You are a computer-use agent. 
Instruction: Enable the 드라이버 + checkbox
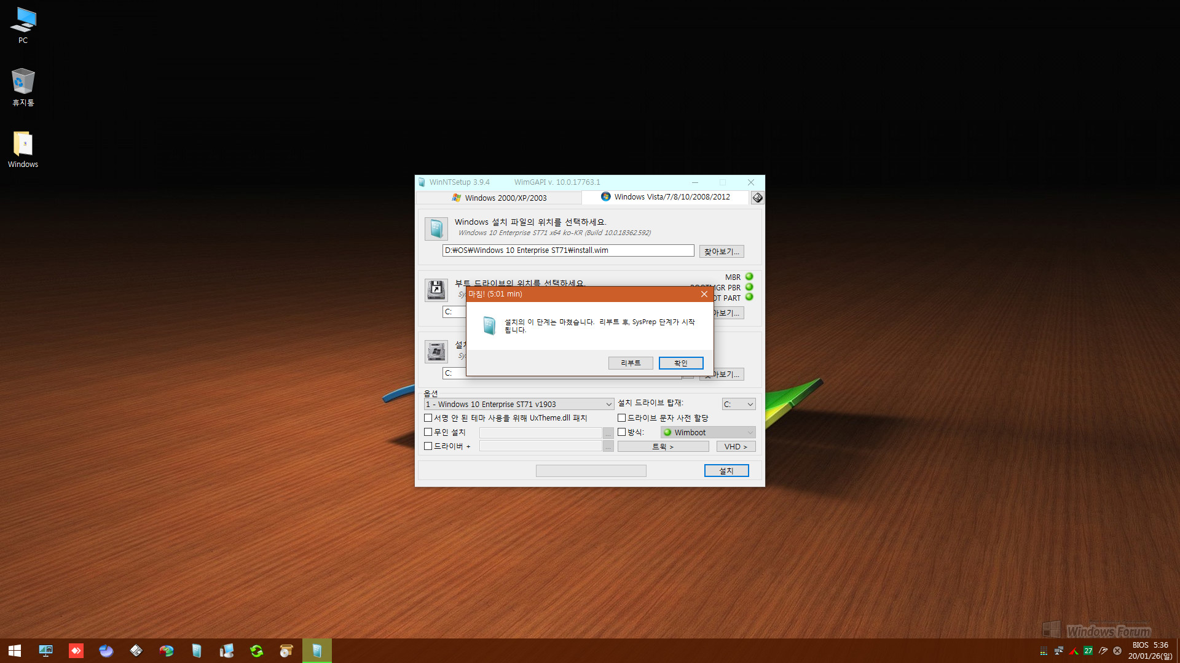coord(428,446)
